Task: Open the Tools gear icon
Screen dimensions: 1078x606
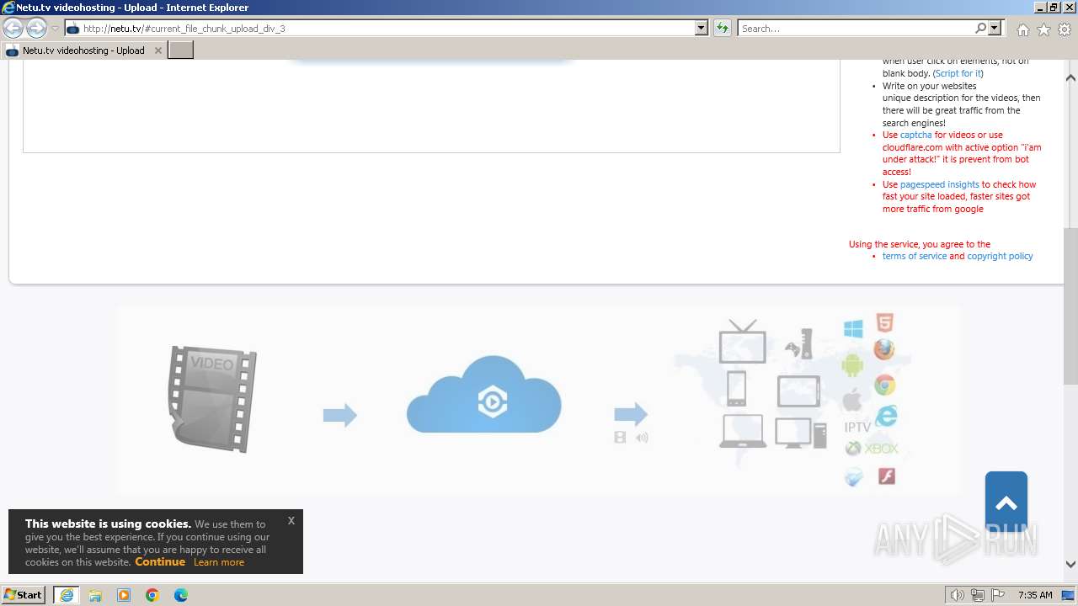Action: (x=1065, y=29)
